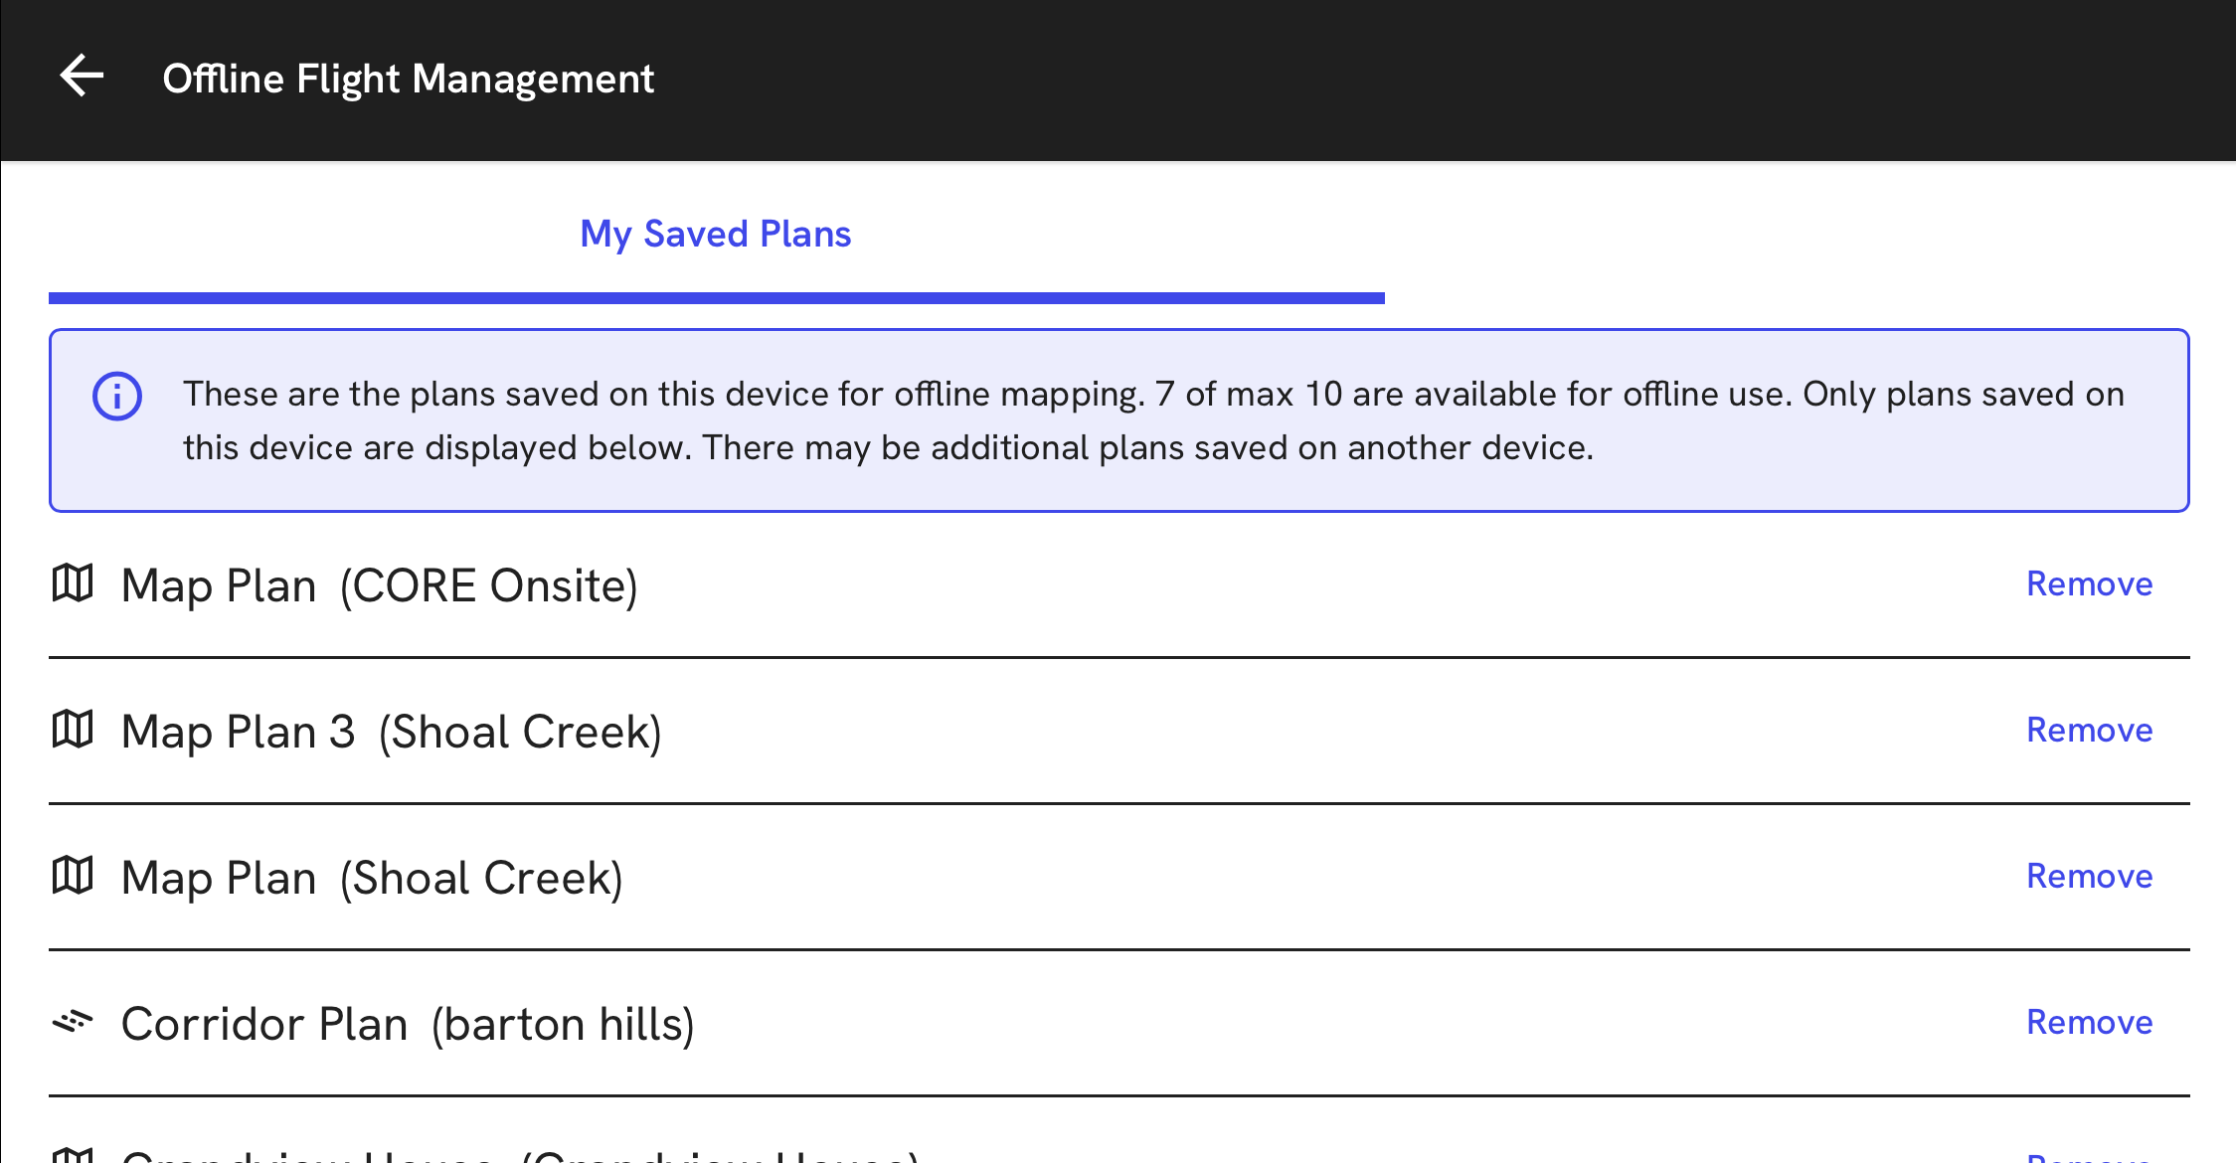Remove the Map Plan (CORE Onsite)
The width and height of the screenshot is (2236, 1163).
click(2088, 584)
